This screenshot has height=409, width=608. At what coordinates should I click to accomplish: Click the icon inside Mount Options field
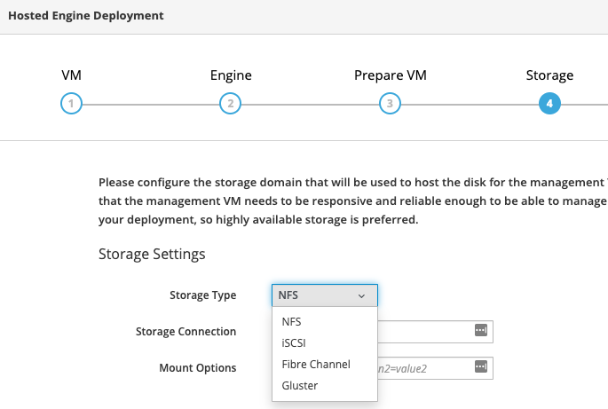[480, 366]
